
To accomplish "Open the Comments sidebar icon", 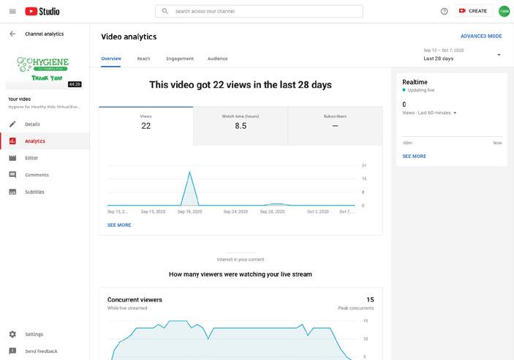I will point(12,175).
